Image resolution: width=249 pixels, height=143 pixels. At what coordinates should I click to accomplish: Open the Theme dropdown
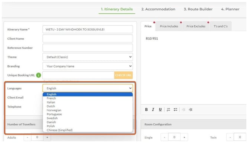[x=88, y=57]
